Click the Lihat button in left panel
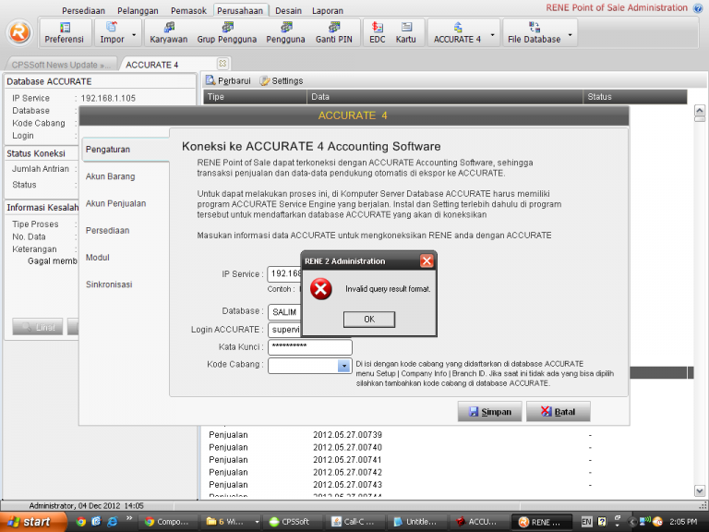 point(38,327)
